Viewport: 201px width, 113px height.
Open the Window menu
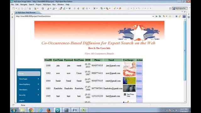pyautogui.click(x=61, y=4)
